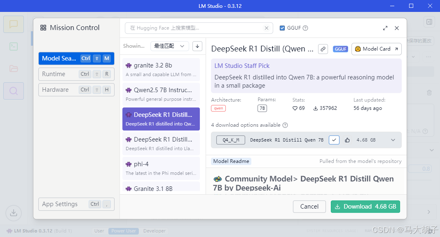Clear the Hugging Face search field
440x237 pixels.
click(x=267, y=28)
